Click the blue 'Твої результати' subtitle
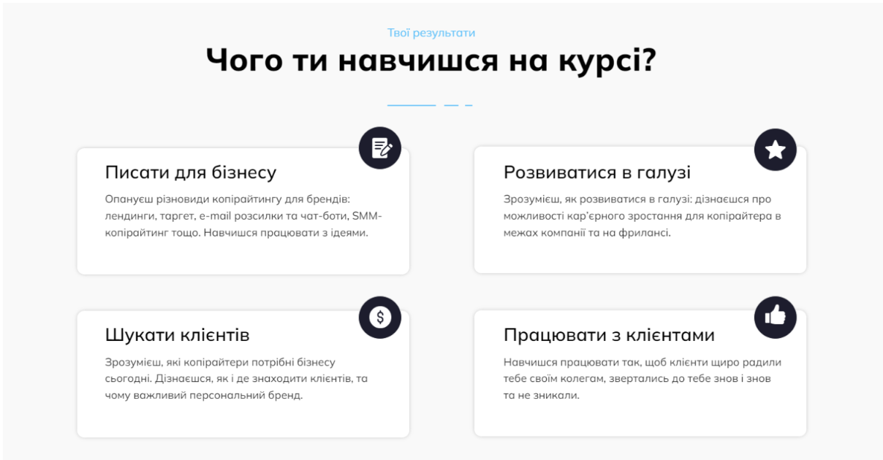Viewport: 883px width, 460px height. tap(431, 33)
